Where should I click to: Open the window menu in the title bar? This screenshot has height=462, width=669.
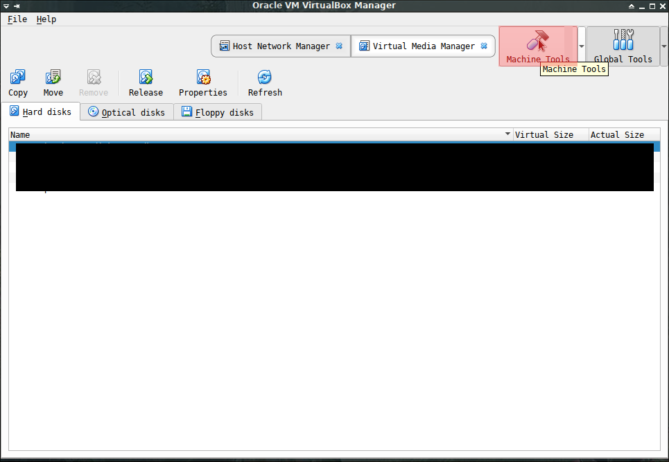(6, 6)
